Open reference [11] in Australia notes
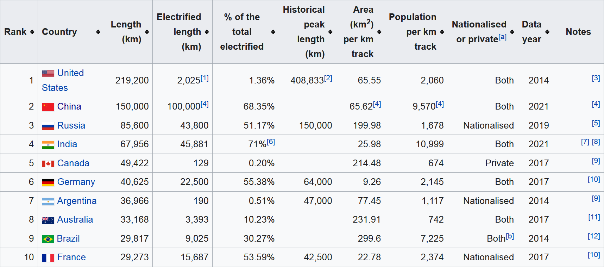604x267 pixels. (x=594, y=217)
